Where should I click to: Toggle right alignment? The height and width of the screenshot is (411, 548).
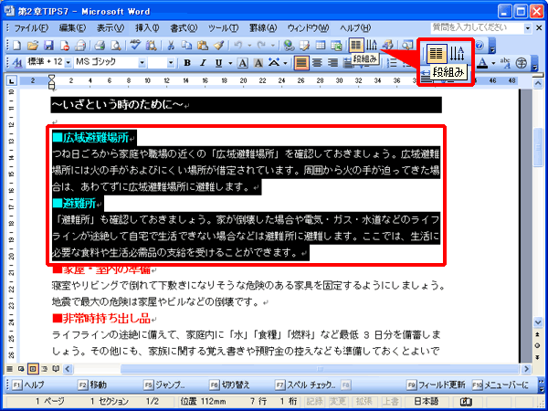[332, 63]
